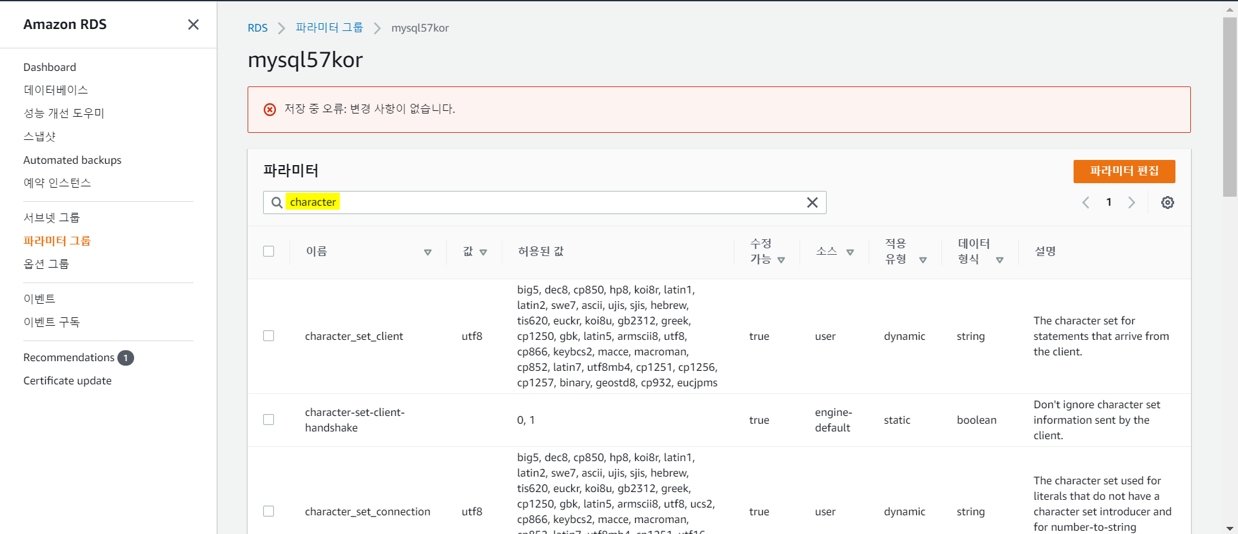Sort by 적용 유형 column arrow
1238x534 pixels.
click(x=923, y=260)
